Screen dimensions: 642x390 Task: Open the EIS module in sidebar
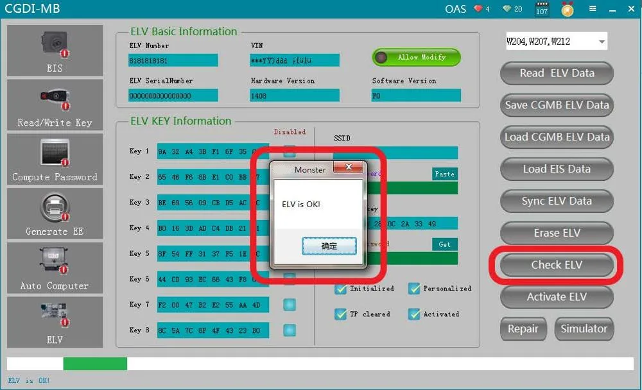[55, 50]
